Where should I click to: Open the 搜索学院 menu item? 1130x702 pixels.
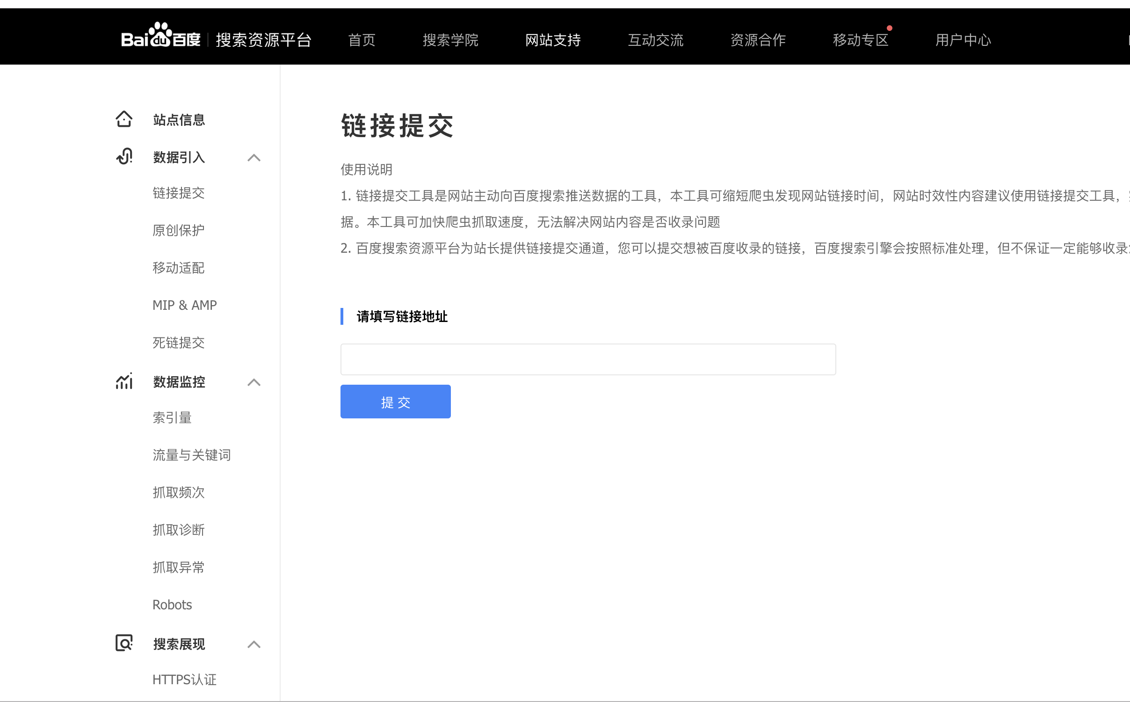click(x=450, y=40)
